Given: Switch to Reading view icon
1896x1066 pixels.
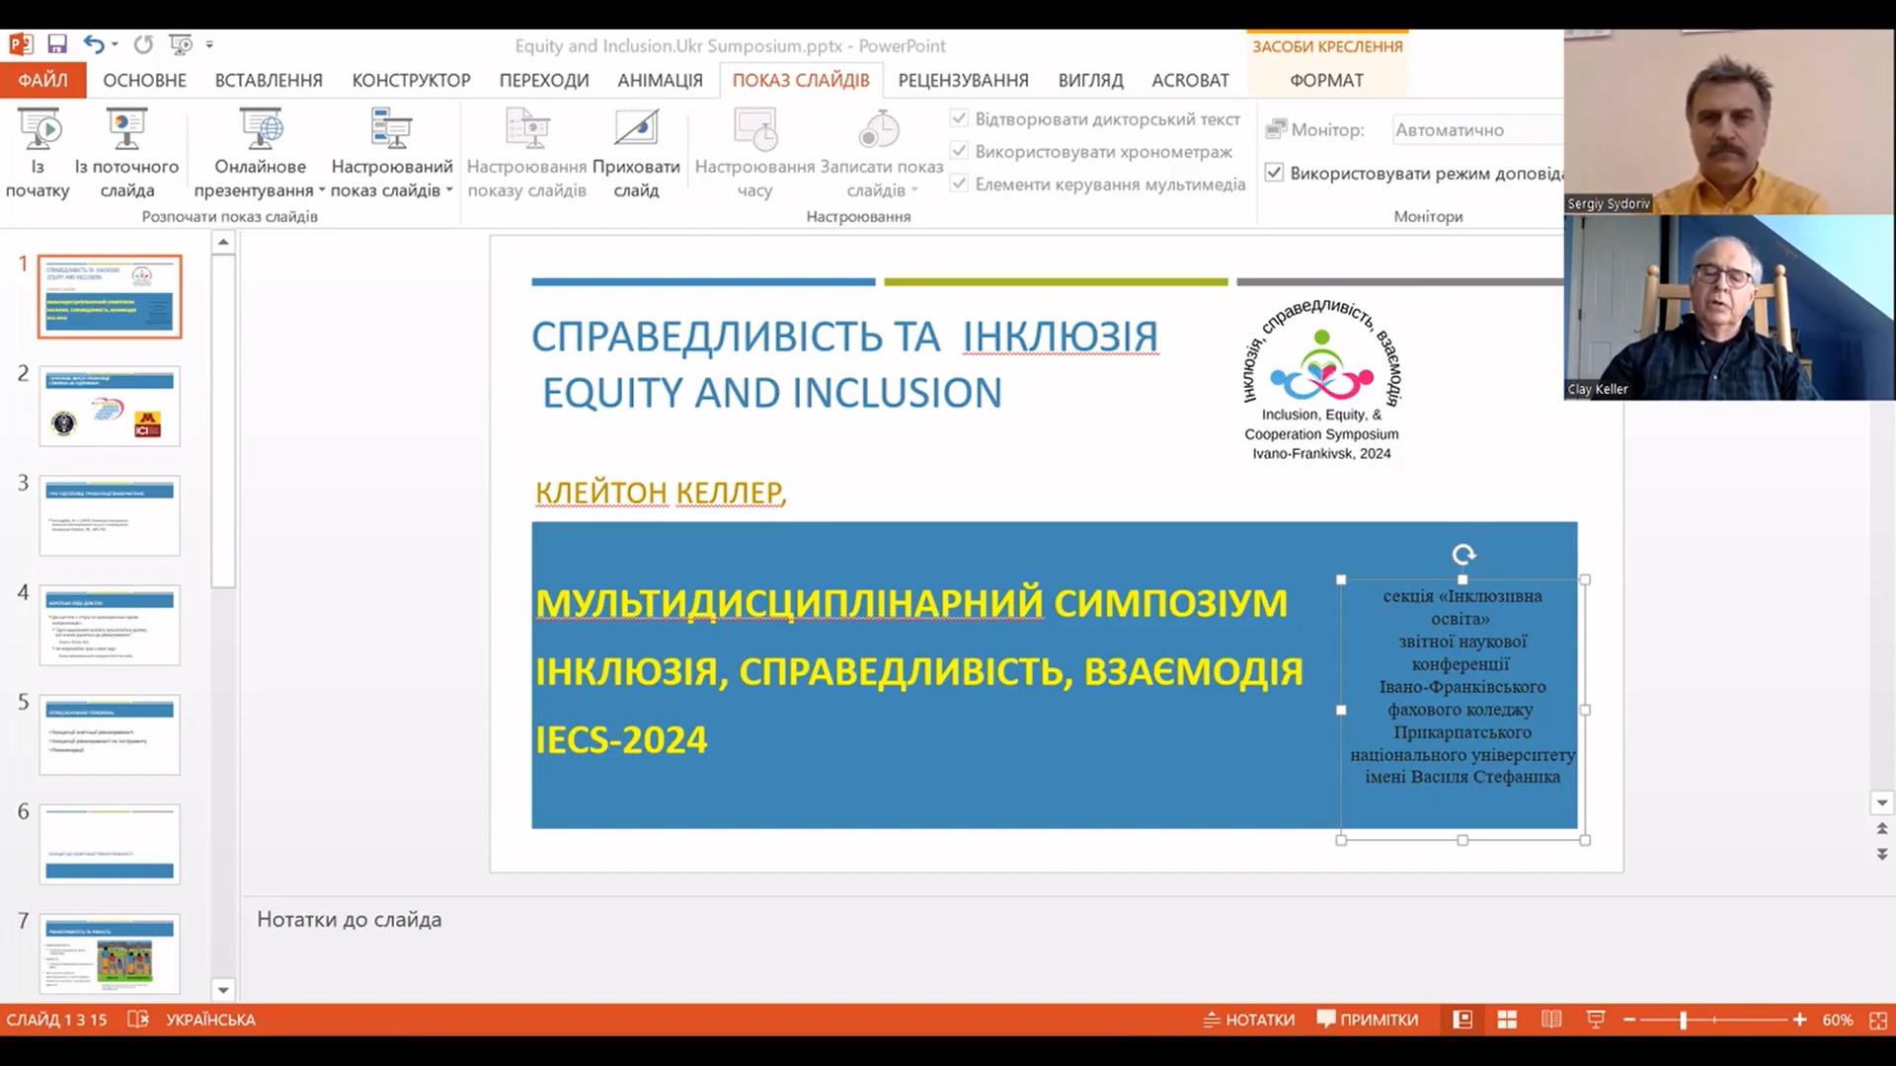Looking at the screenshot, I should 1551,1020.
